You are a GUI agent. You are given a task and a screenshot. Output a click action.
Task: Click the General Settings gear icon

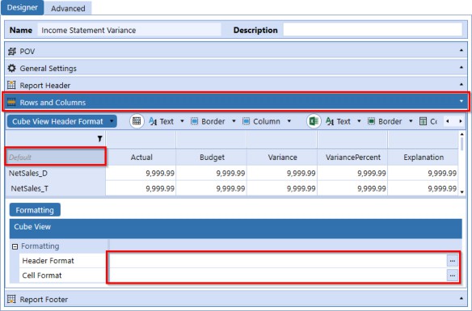[11, 69]
